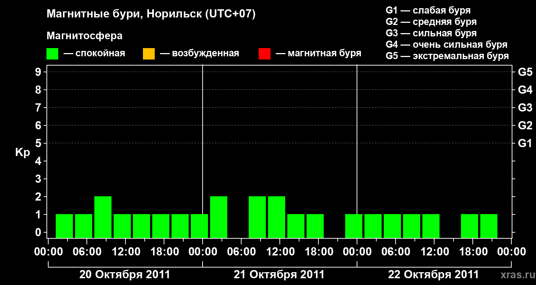Click the first green bar of 22 Октября
Viewport: 536px width, 285px height.
tap(373, 226)
